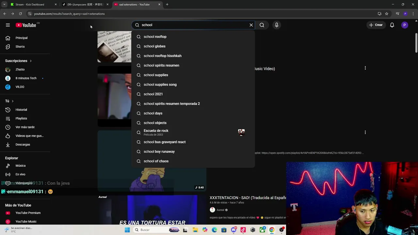
Task: Select suggestion "school supplies"
Action: click(193, 75)
